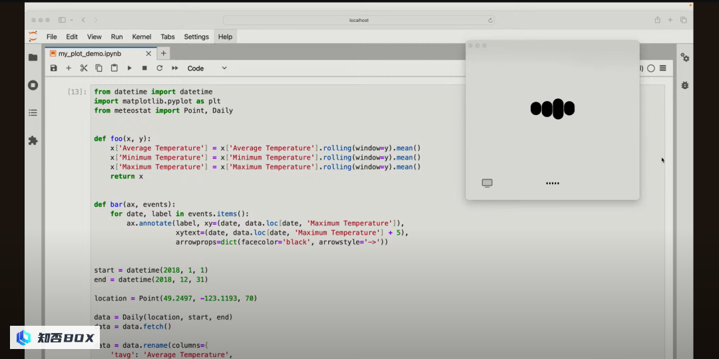Click the cell execution count [13]
The height and width of the screenshot is (359, 719).
77,92
